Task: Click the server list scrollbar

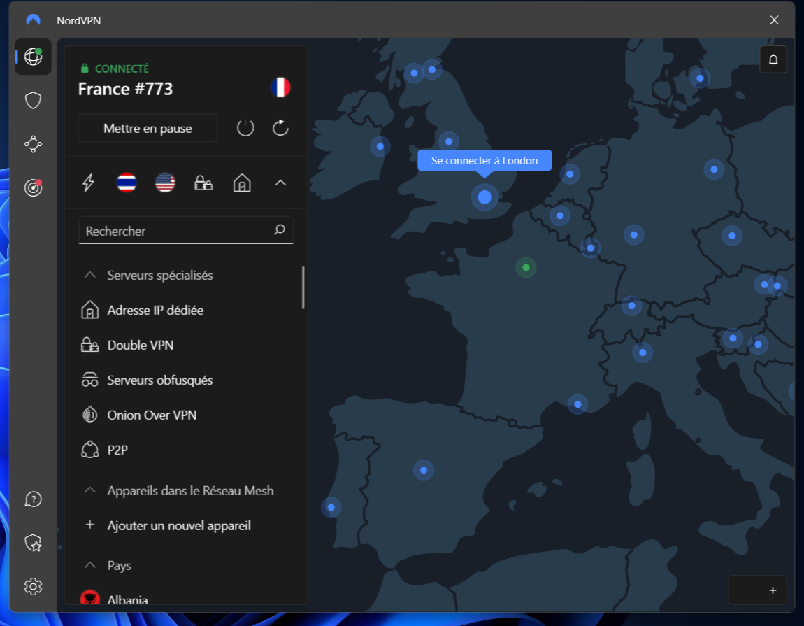Action: tap(303, 287)
